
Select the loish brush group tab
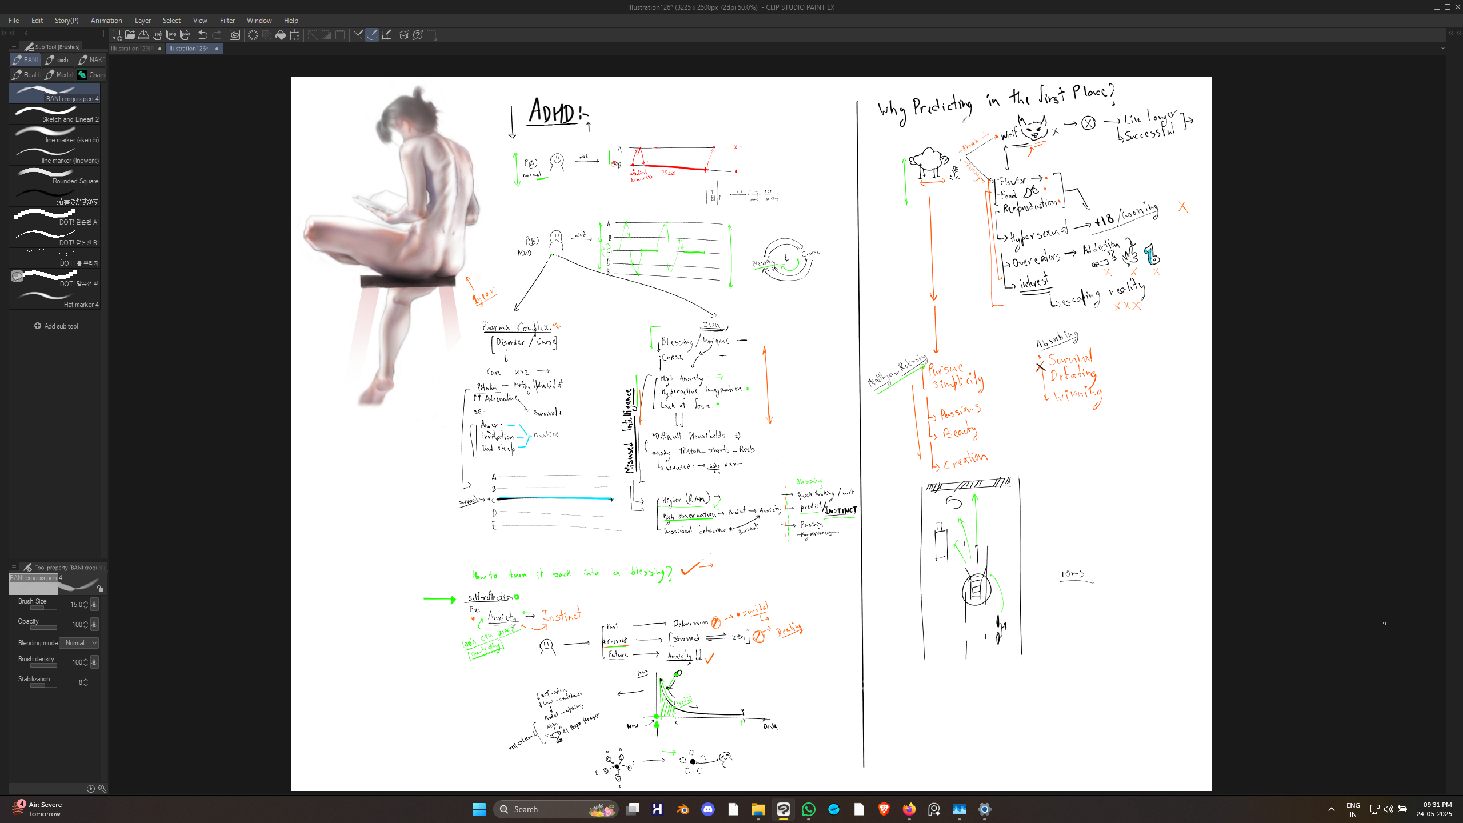pyautogui.click(x=58, y=59)
